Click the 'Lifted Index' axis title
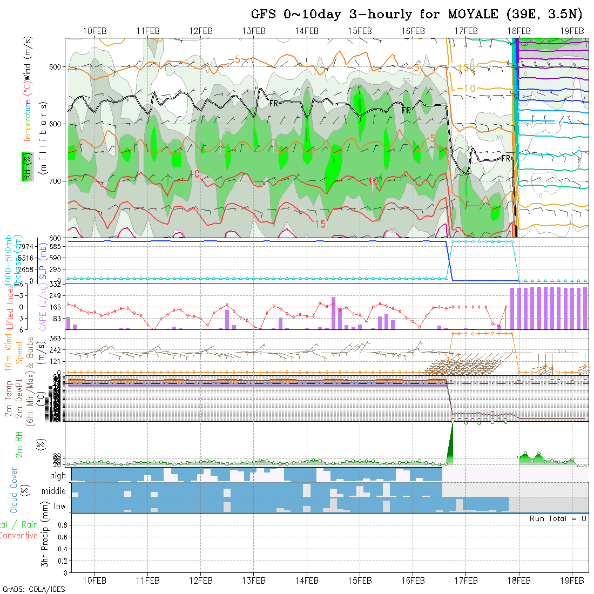The width and height of the screenshot is (594, 594). point(9,307)
